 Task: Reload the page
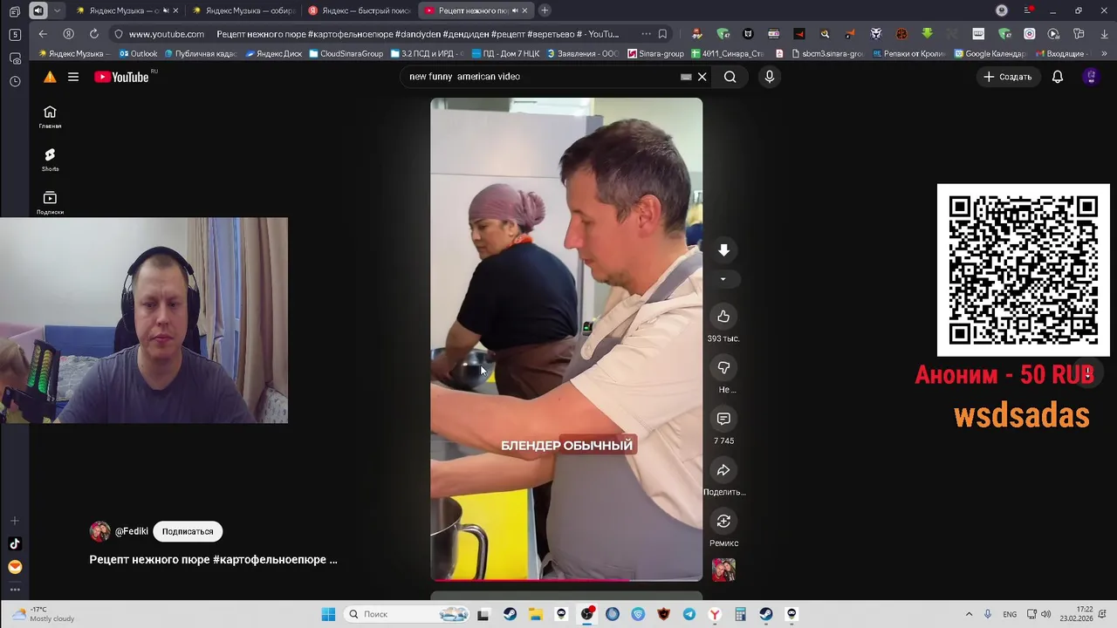coord(93,34)
